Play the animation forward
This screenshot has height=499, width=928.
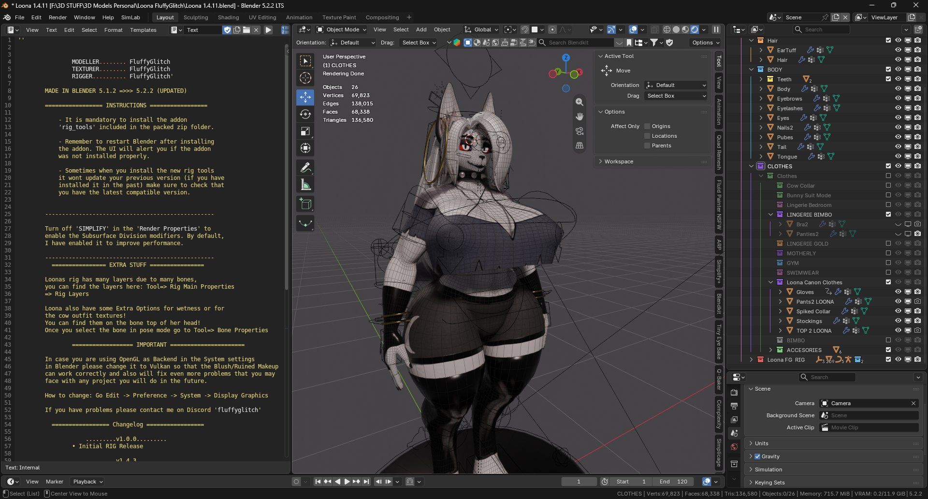[x=347, y=482]
